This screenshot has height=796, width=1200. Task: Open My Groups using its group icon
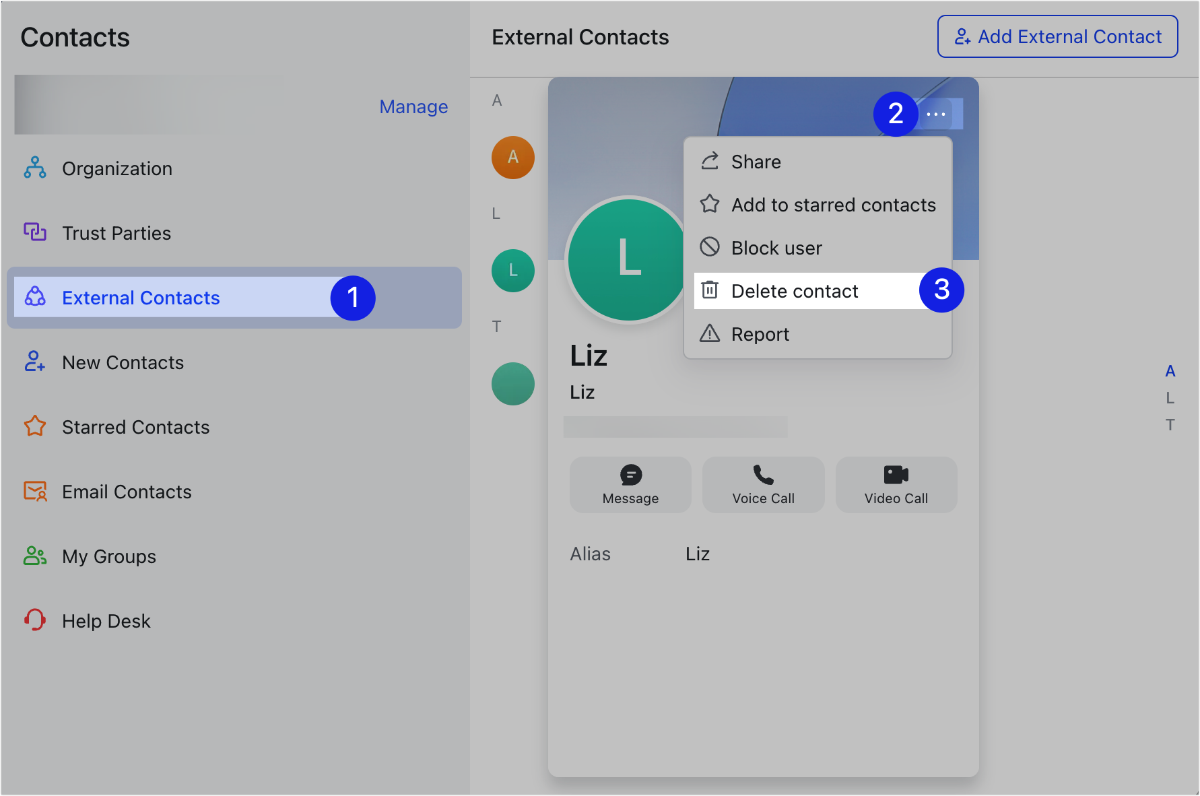click(34, 556)
